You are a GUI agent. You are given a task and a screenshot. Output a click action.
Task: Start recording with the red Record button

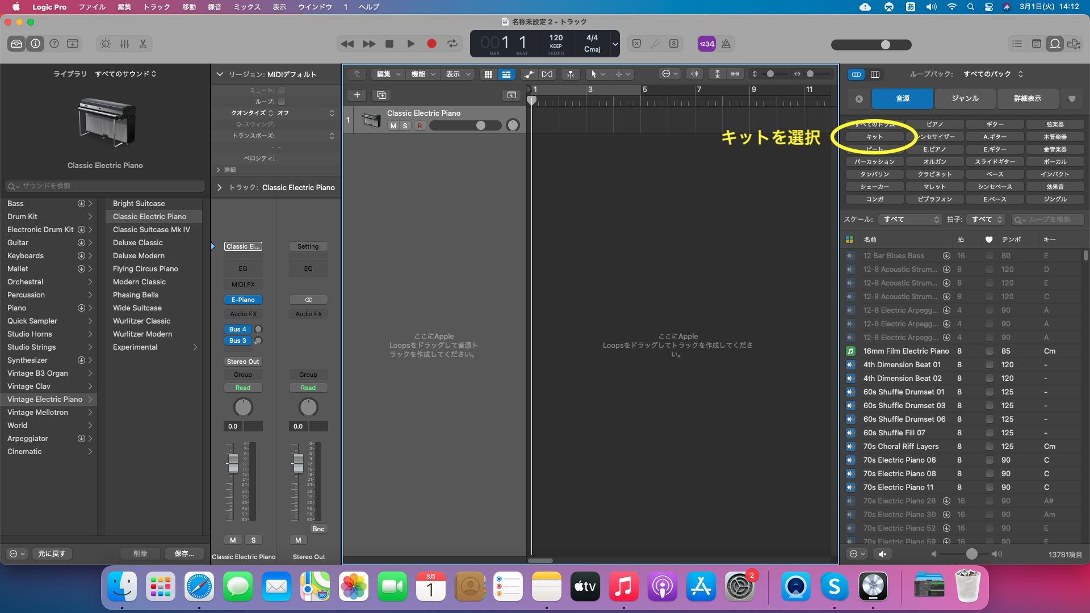click(x=431, y=44)
